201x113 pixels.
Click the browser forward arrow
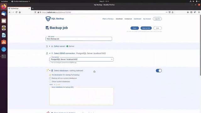click(x=13, y=12)
